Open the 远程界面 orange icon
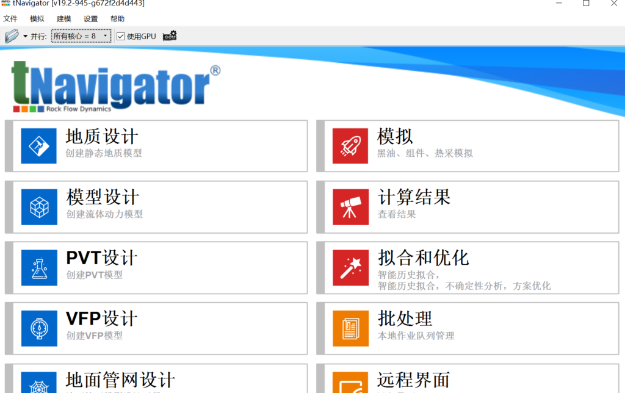 click(351, 383)
